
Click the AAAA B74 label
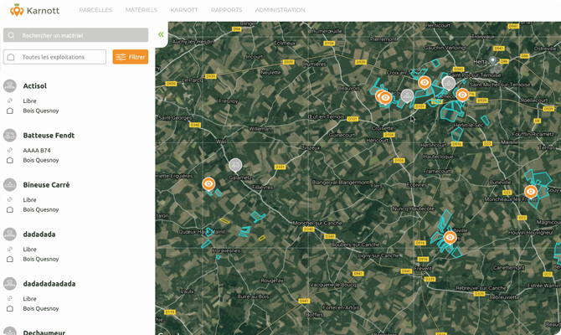pyautogui.click(x=37, y=150)
